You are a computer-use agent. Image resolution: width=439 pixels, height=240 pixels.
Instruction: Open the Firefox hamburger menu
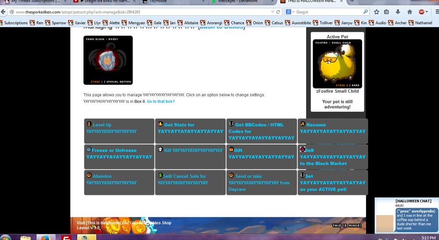pyautogui.click(x=437, y=12)
